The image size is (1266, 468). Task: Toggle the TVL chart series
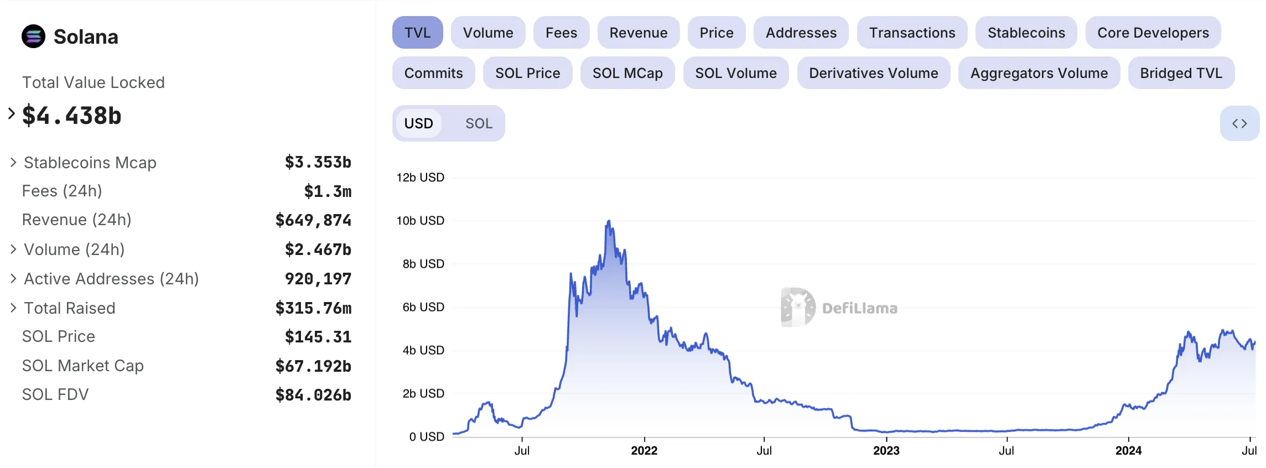pyautogui.click(x=417, y=33)
